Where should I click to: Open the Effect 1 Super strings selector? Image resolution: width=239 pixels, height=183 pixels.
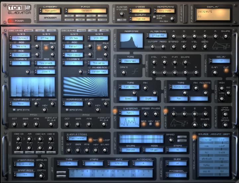(x=129, y=87)
